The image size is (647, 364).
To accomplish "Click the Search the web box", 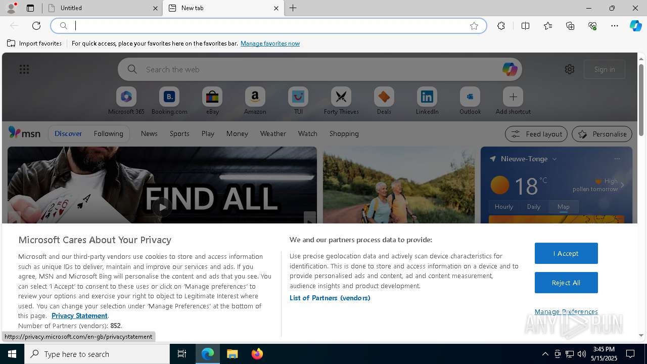I will (319, 69).
